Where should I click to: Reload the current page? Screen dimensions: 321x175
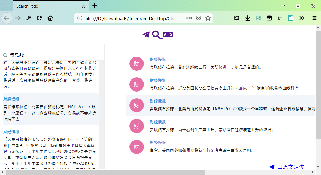pos(39,18)
